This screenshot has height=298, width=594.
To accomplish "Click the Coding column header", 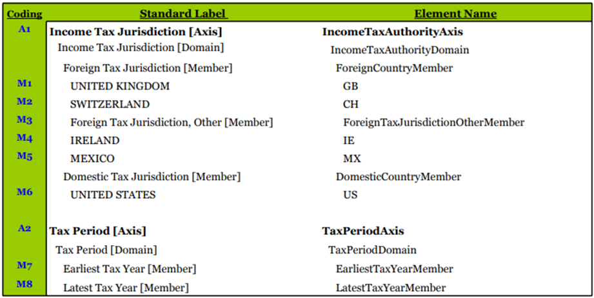I will coord(25,14).
